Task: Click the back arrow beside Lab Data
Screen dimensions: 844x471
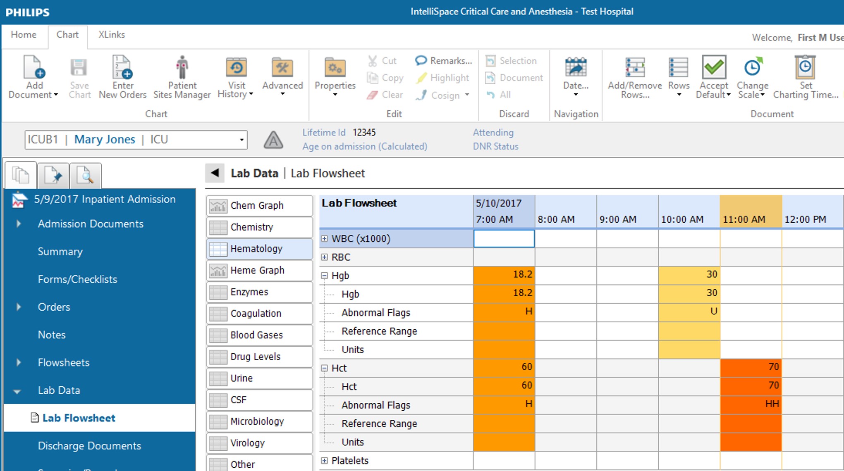Action: click(215, 173)
